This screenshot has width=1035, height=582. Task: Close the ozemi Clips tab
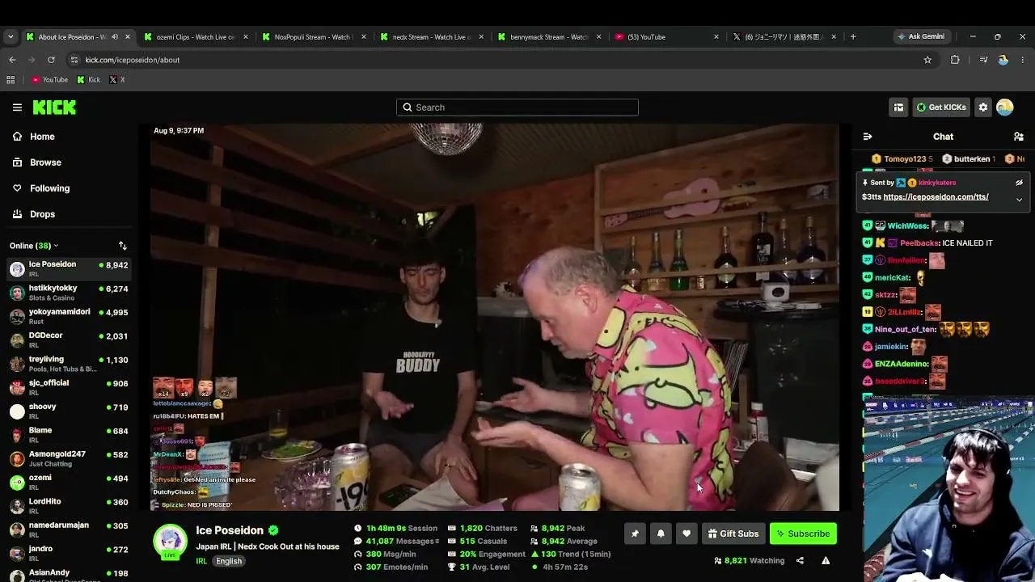(x=245, y=37)
